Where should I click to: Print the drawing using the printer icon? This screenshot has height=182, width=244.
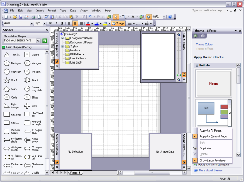click(x=33, y=17)
